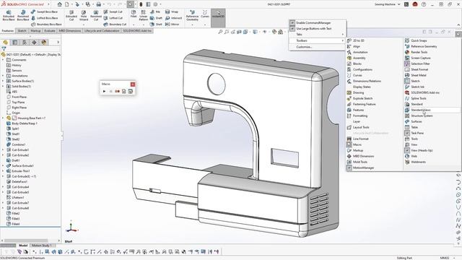Open Reference Geometry tools

pos(192,15)
